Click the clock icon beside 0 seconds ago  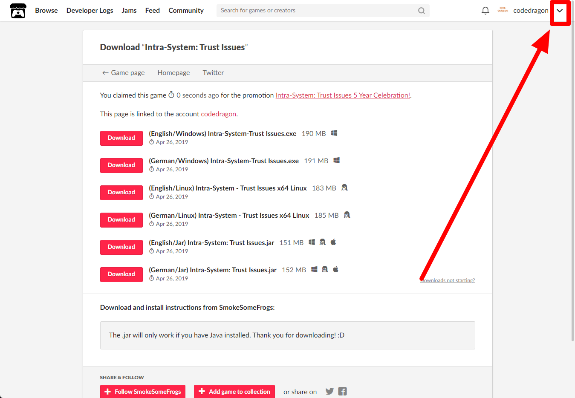(x=171, y=95)
